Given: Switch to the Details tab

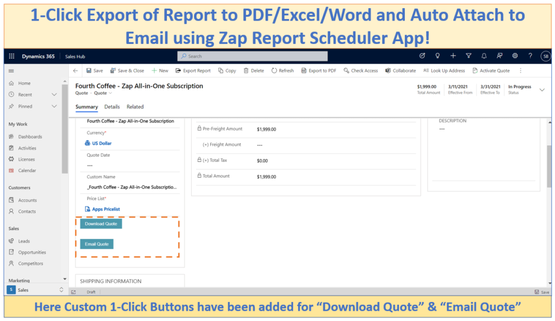Looking at the screenshot, I should tap(112, 107).
